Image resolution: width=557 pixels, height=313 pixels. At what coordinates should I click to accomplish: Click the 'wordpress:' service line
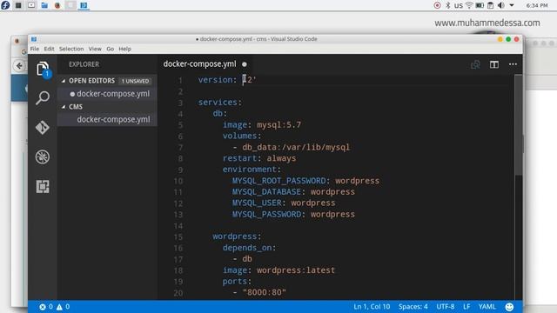[x=237, y=236]
